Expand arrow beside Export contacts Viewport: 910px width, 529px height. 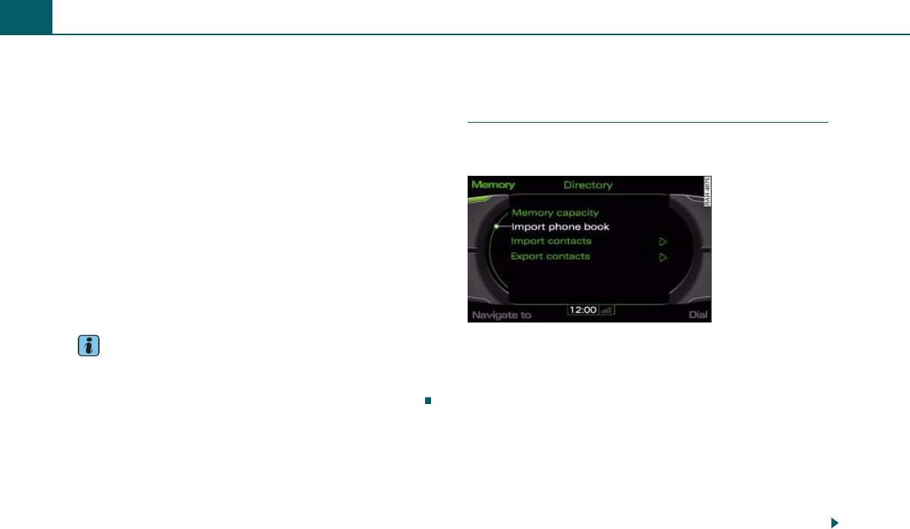(662, 257)
